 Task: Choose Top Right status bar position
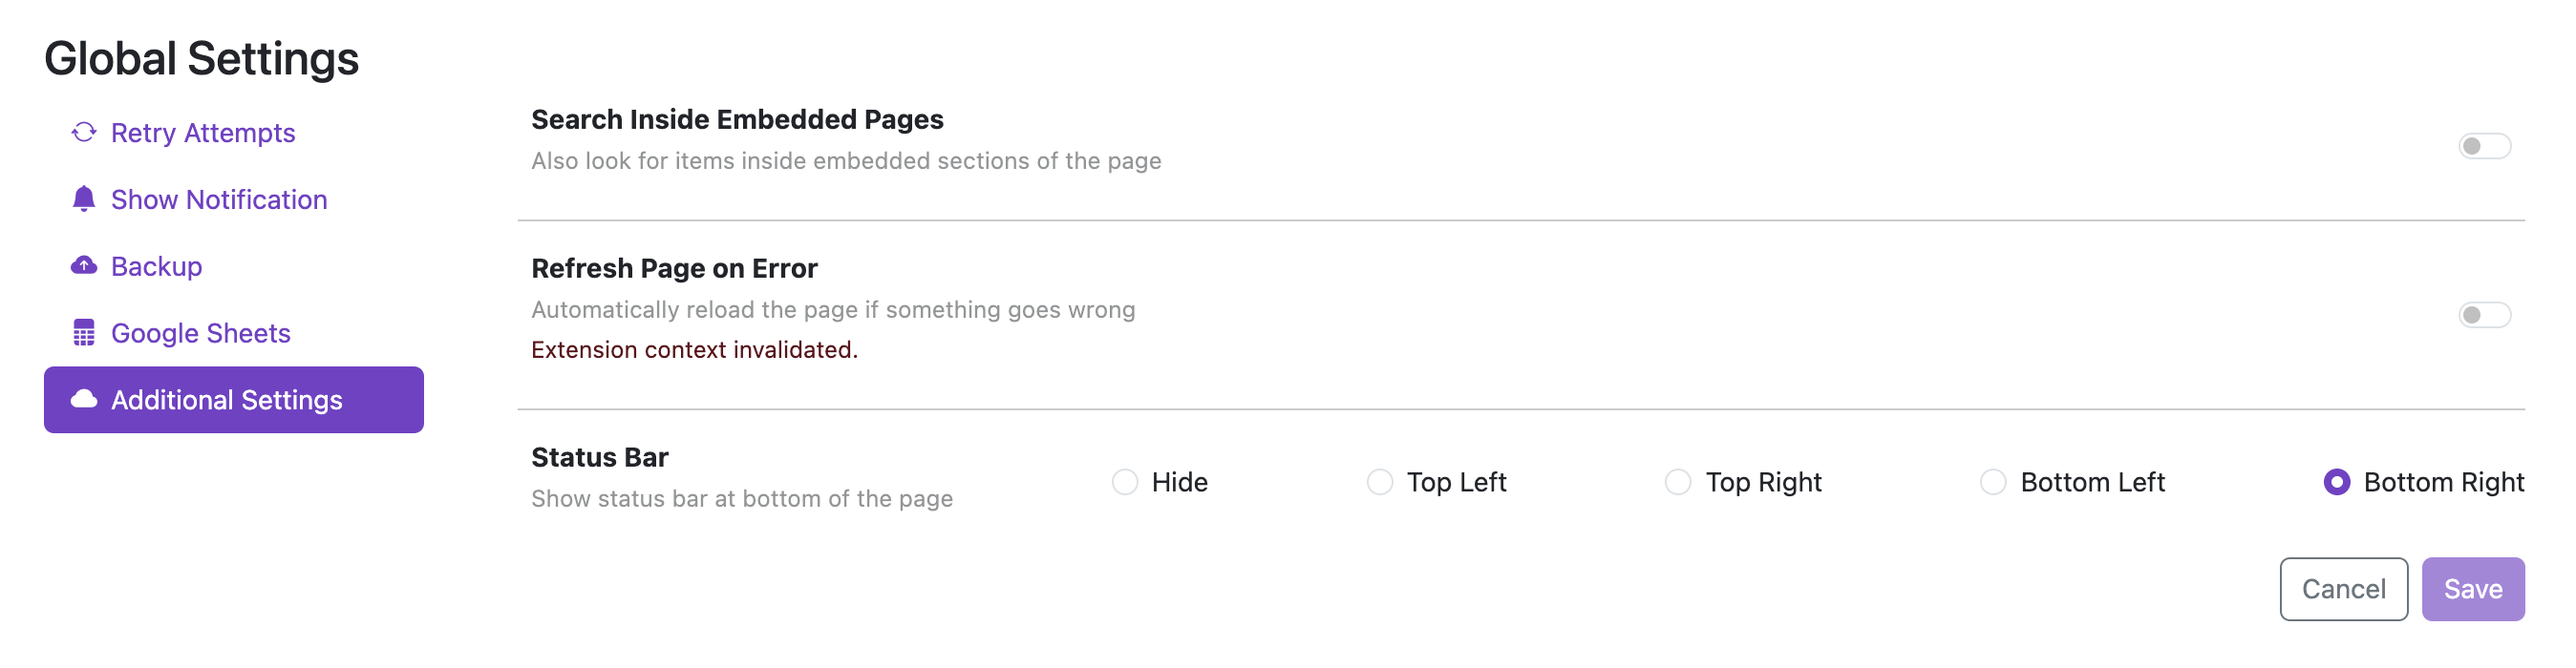pos(1678,482)
